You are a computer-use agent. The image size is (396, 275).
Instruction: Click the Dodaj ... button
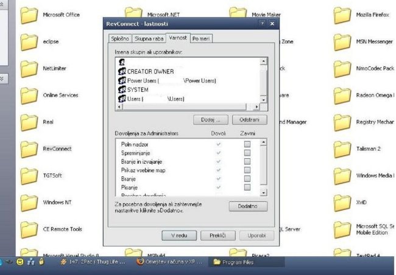pos(211,120)
